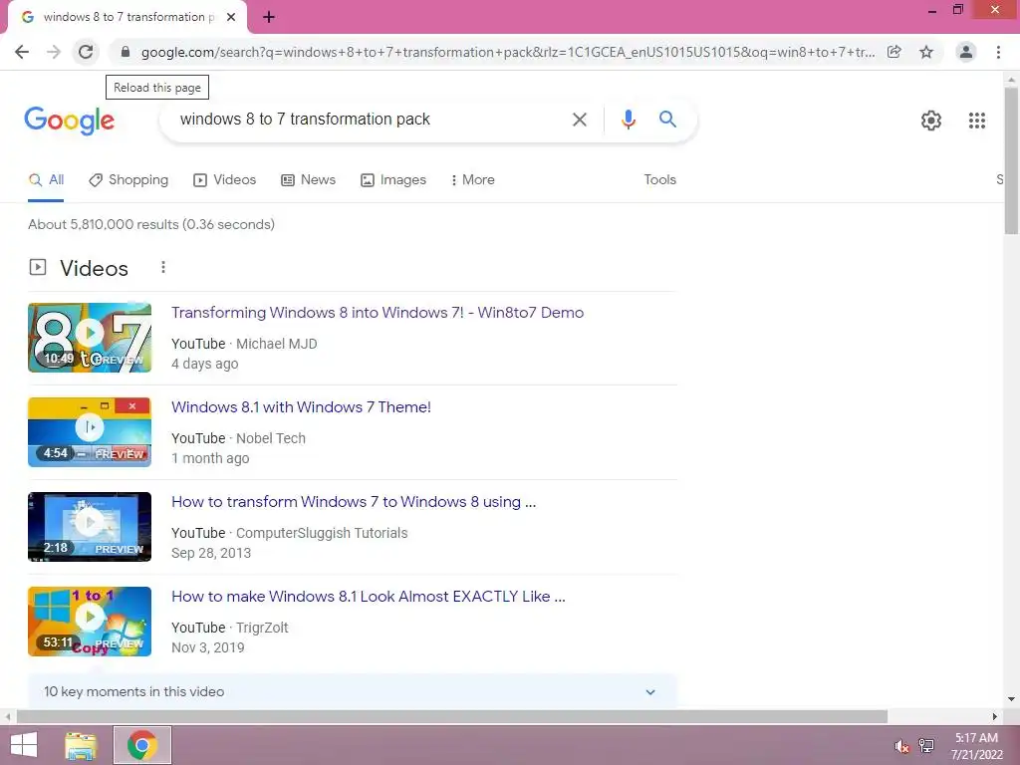This screenshot has height=765, width=1020.
Task: Close the windows 8 to 7 tab
Action: (x=231, y=17)
